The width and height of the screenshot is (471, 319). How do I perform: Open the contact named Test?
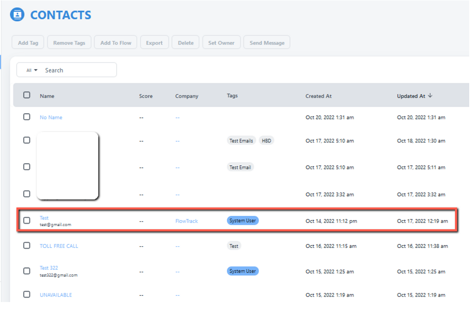[44, 218]
